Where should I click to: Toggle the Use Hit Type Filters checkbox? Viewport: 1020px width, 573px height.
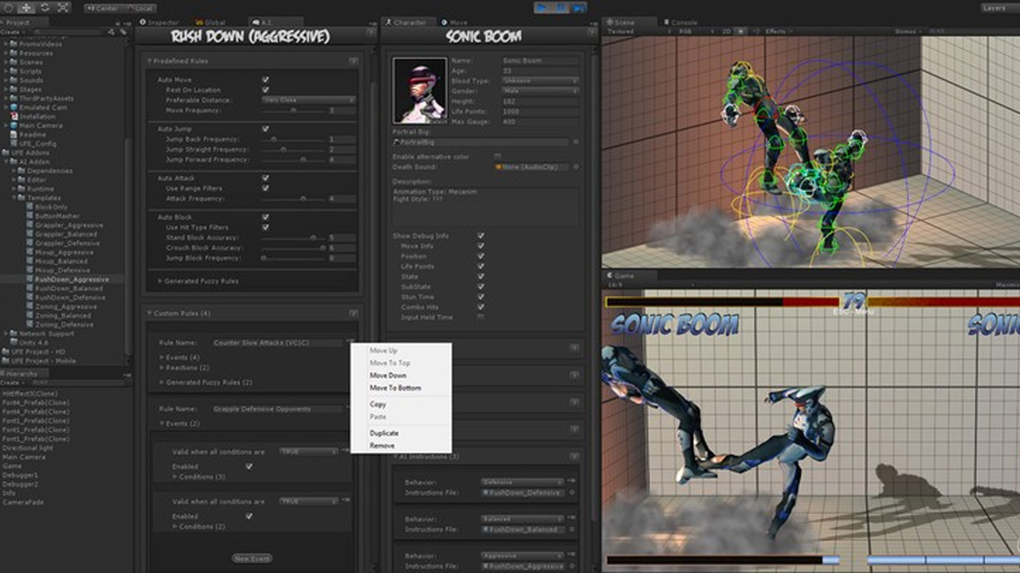coord(265,228)
